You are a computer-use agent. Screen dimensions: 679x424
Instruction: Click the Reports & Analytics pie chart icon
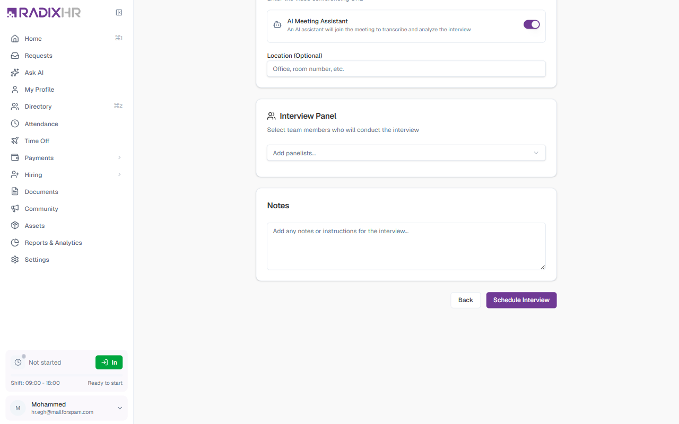pyautogui.click(x=15, y=243)
